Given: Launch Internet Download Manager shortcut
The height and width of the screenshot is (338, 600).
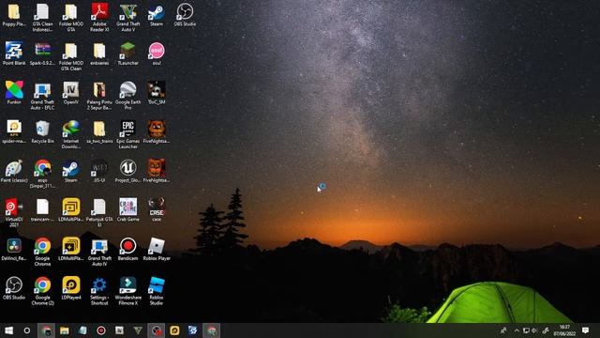Looking at the screenshot, I should click(x=71, y=134).
